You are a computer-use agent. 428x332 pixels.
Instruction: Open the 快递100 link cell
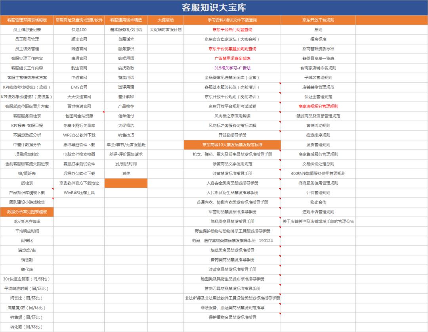[79, 29]
